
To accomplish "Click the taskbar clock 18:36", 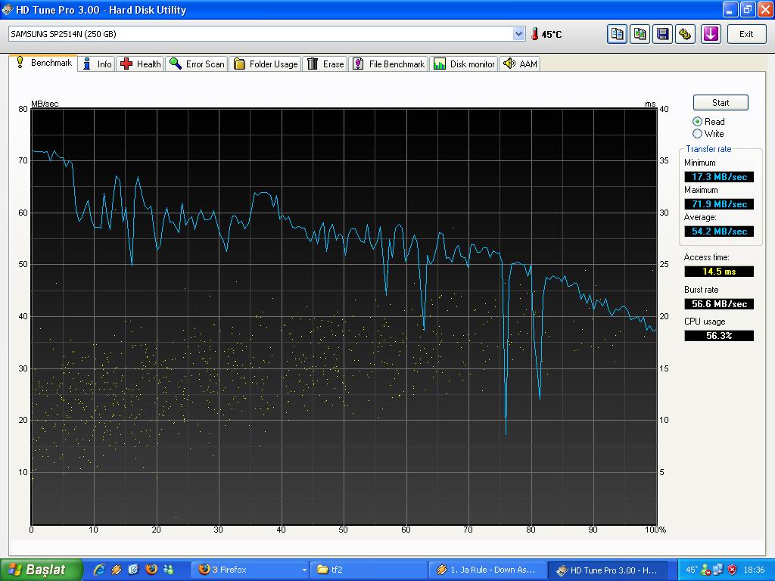I will pos(755,570).
